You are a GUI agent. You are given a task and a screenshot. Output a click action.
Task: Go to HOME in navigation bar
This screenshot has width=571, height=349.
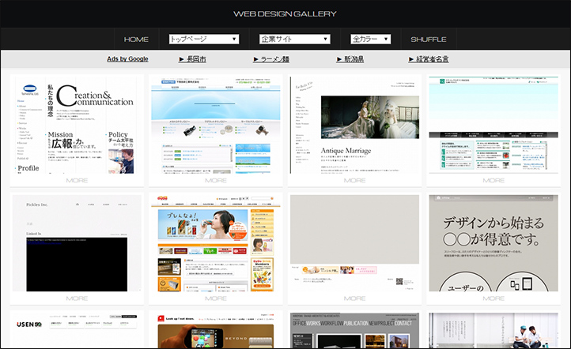pos(136,39)
